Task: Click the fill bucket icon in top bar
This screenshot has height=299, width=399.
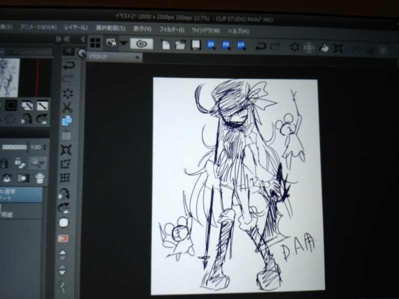Action: click(x=324, y=48)
